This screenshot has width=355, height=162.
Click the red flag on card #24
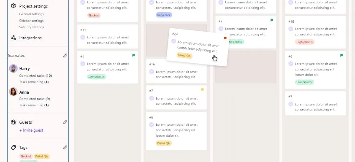(225, 38)
